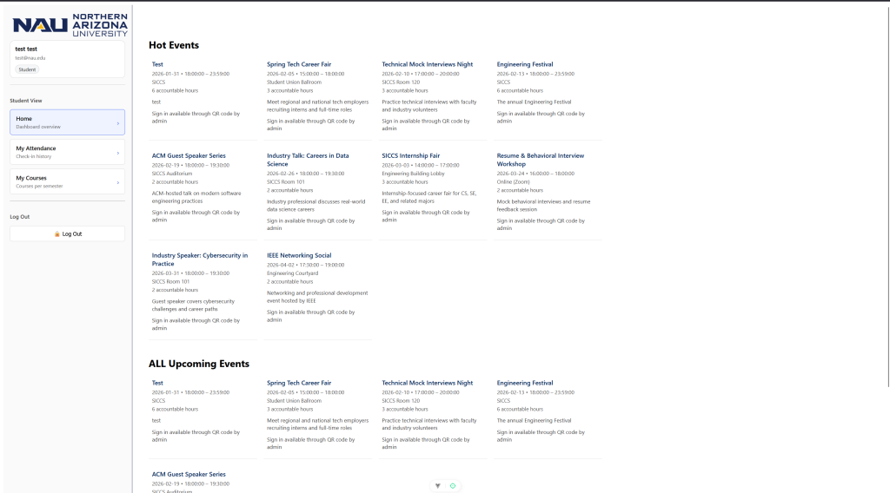Screen dimensions: 890x493
Task: Open My Courses per semester
Action: click(x=67, y=181)
